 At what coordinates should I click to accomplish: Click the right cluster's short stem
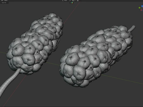point(132,28)
